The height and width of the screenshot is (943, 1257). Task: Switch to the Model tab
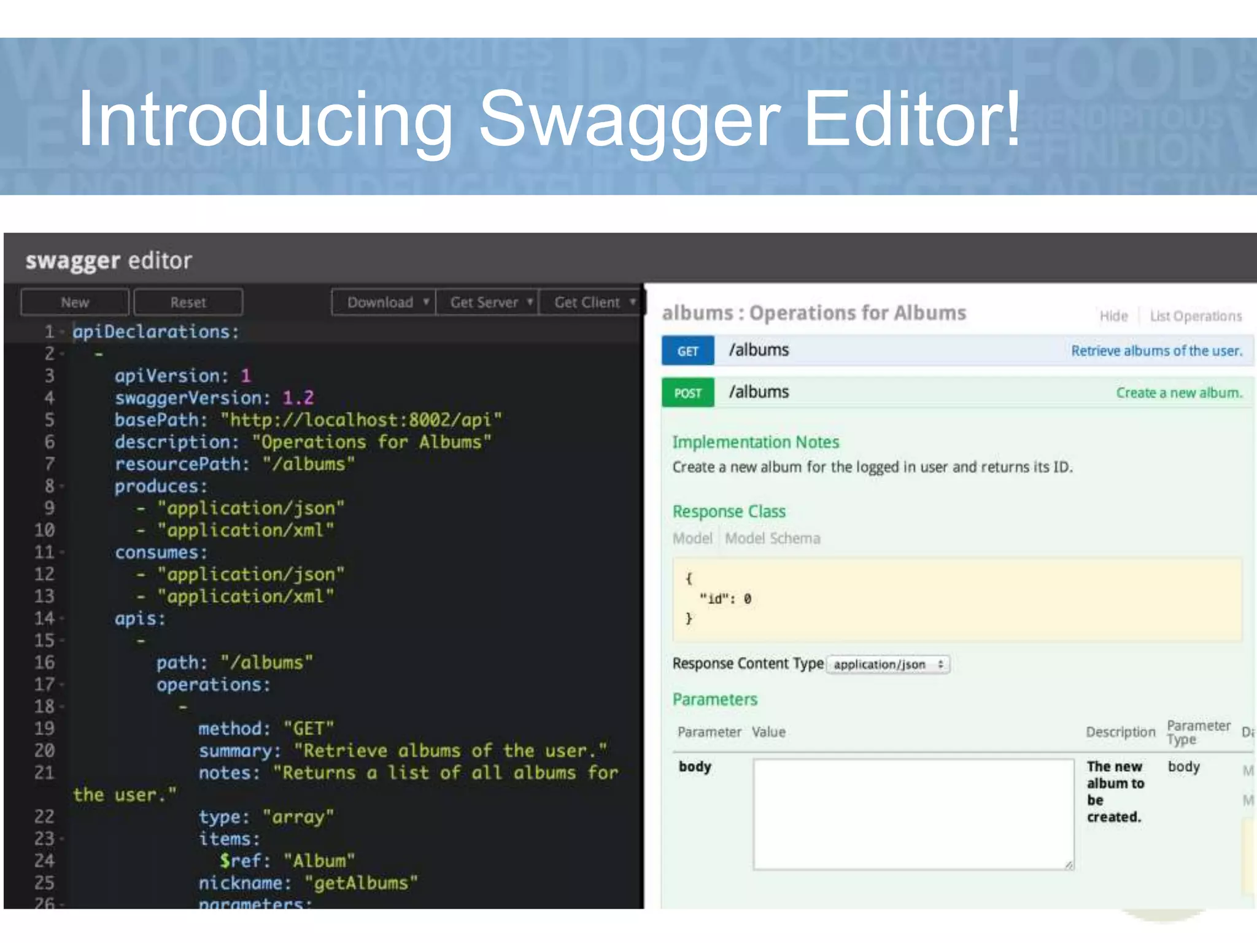point(692,538)
